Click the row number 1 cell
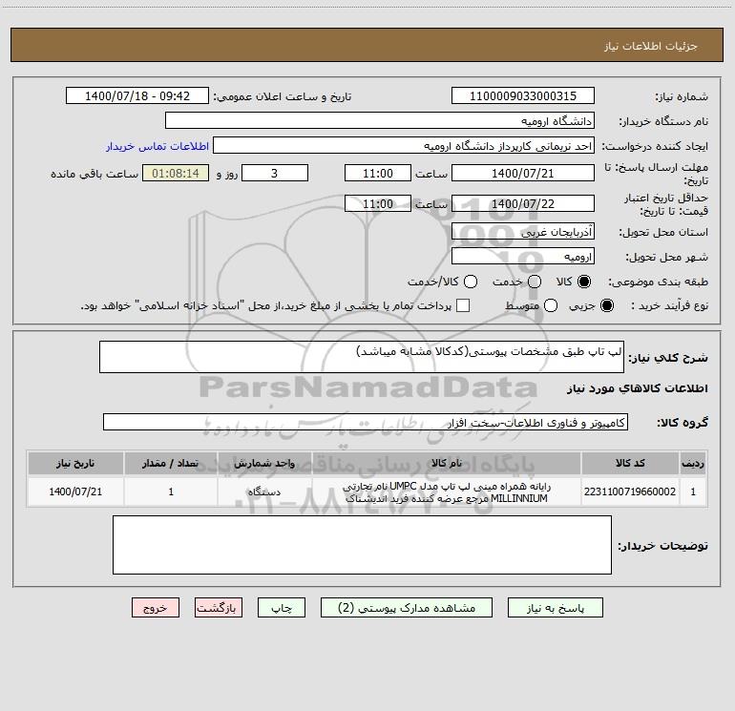The height and width of the screenshot is (711, 735). (x=693, y=491)
